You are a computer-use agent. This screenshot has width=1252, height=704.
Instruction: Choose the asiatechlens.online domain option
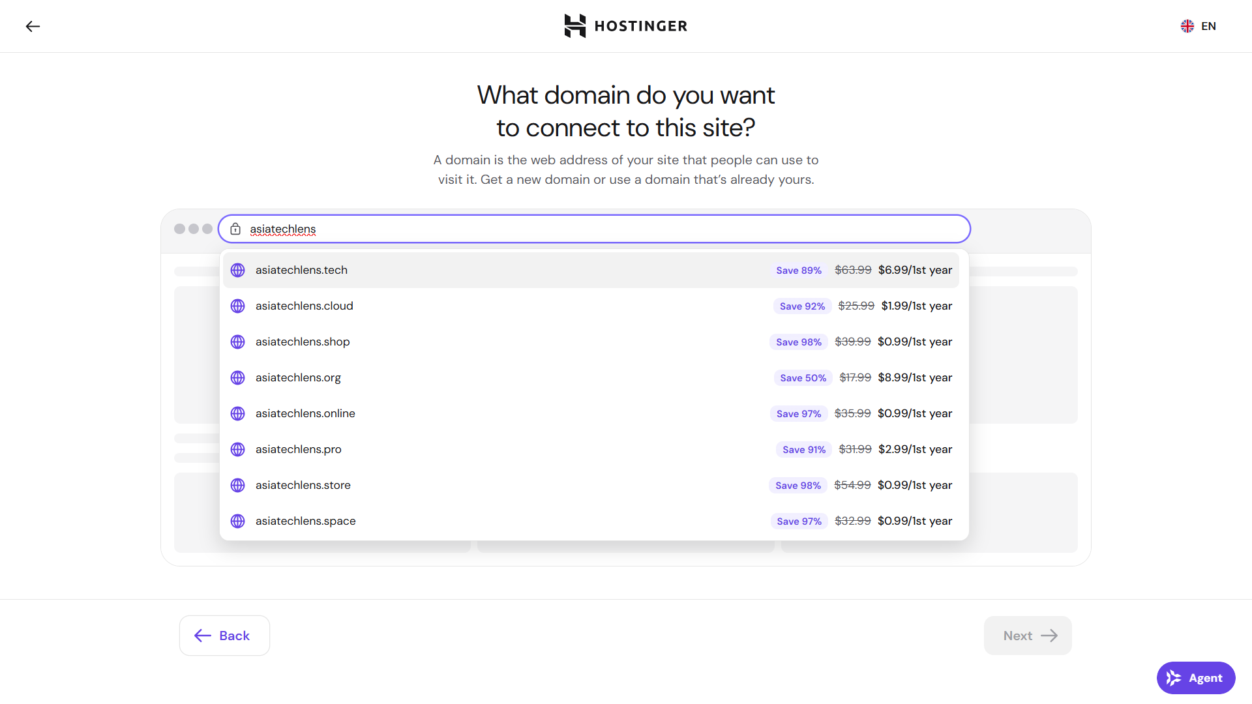(x=591, y=413)
